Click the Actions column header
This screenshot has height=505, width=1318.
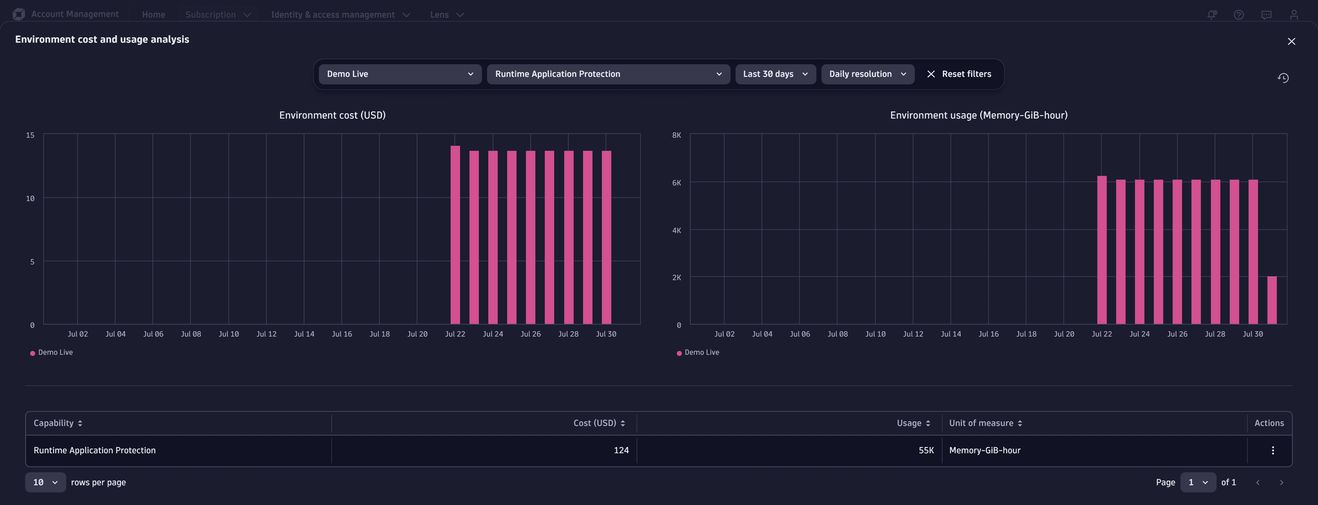coord(1269,423)
